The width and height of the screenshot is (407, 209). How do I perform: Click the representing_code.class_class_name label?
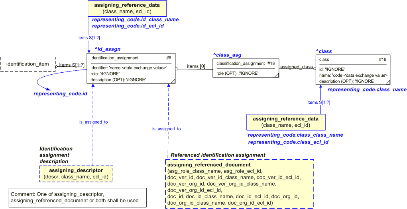[295, 135]
